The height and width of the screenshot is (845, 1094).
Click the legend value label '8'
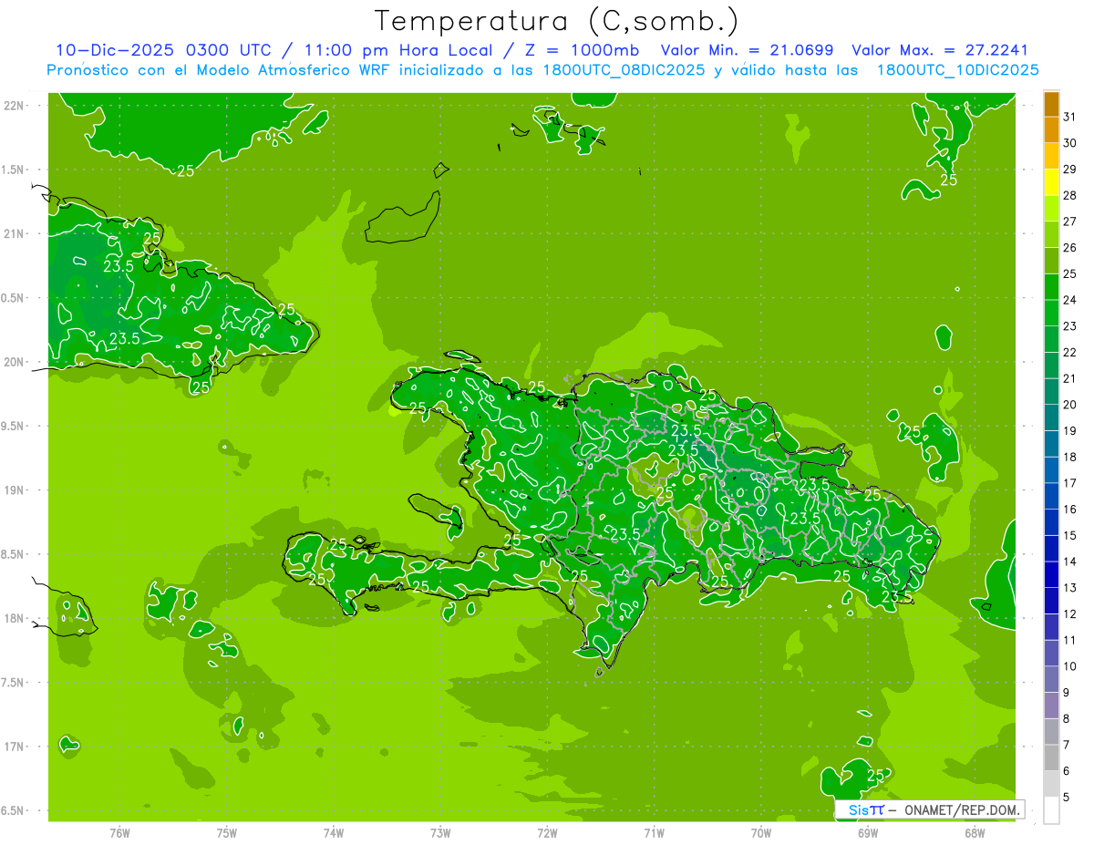[x=1067, y=718]
